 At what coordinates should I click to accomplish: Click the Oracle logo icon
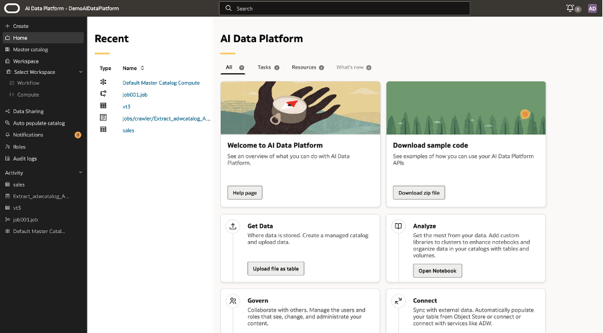(x=12, y=8)
